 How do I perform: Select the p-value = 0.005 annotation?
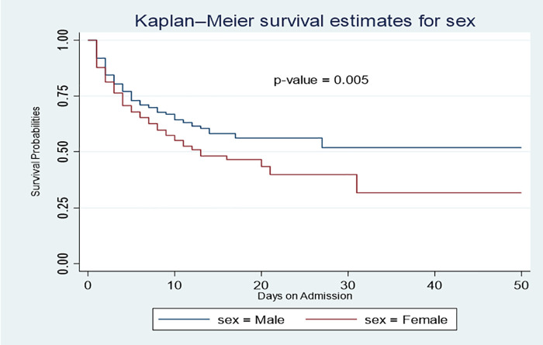coord(321,80)
